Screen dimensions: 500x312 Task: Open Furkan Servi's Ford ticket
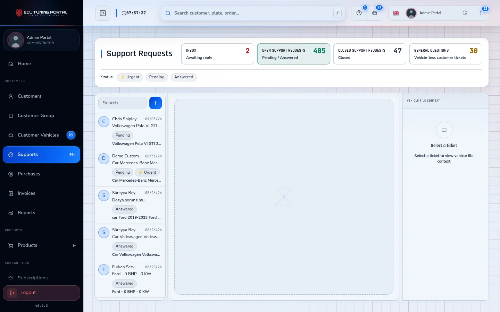point(130,279)
